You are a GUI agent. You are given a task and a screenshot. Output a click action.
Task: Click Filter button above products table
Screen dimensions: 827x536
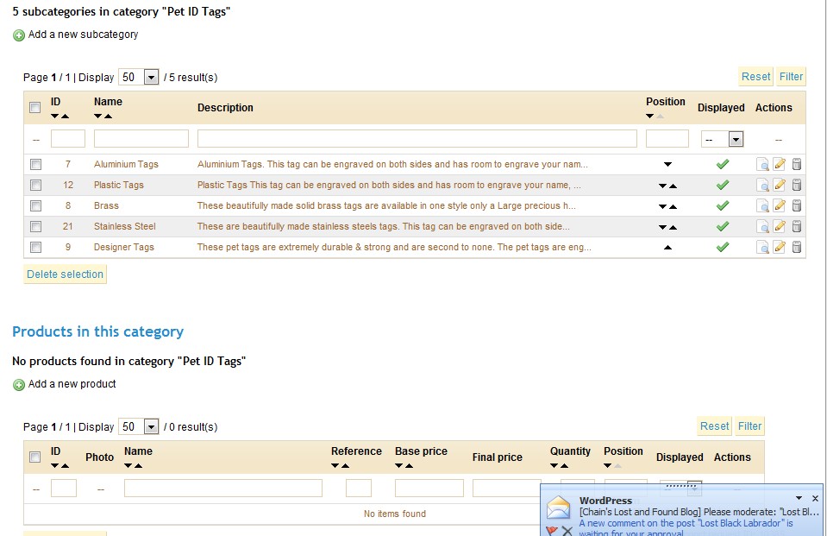point(749,426)
